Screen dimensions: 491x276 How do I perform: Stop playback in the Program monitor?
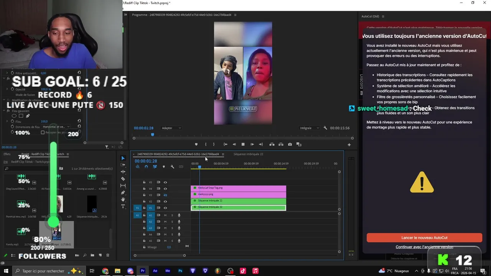point(243,145)
